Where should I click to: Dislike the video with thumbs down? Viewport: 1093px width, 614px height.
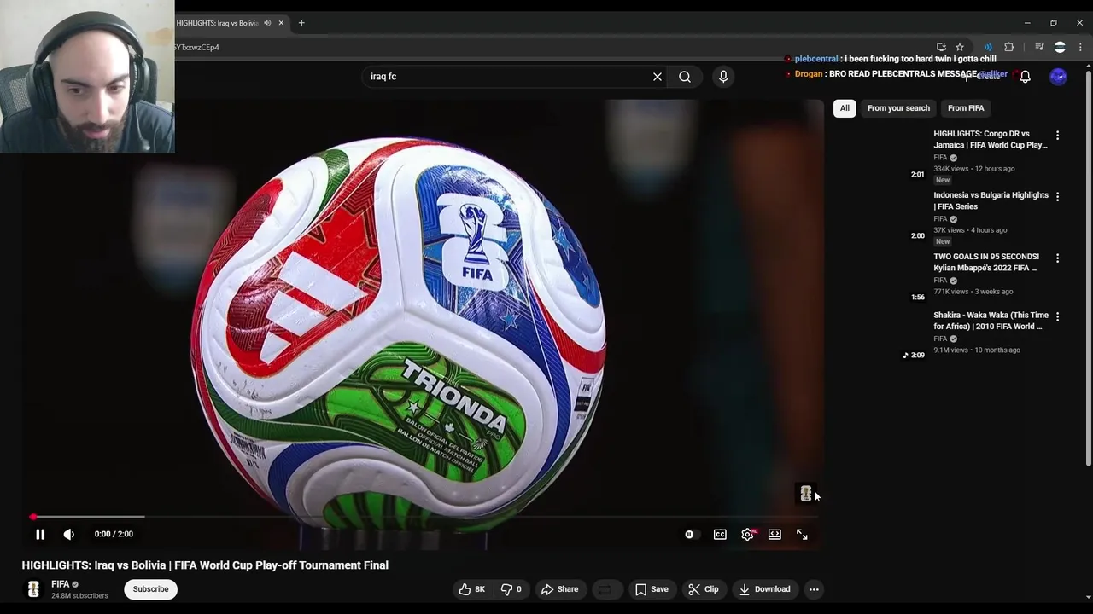(511, 589)
